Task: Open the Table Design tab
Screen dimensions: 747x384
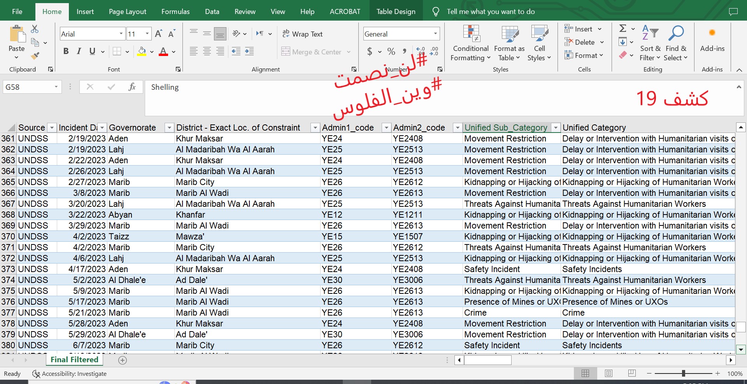Action: click(396, 12)
